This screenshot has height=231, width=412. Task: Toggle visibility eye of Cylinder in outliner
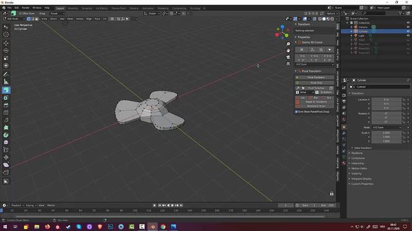click(408, 31)
